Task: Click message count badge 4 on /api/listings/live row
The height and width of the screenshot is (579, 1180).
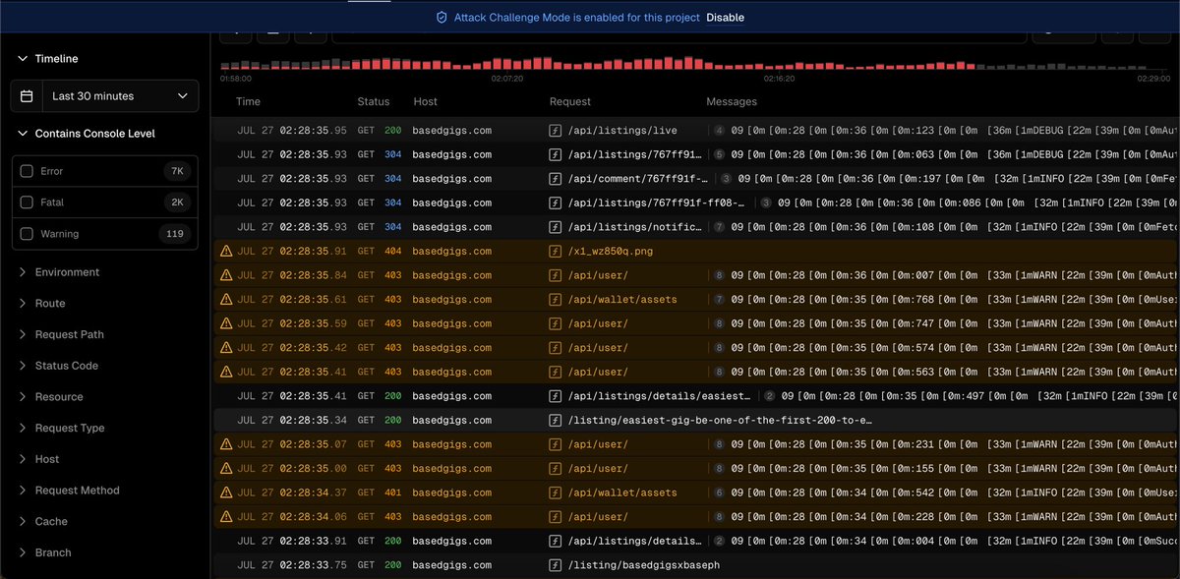Action: tap(719, 131)
